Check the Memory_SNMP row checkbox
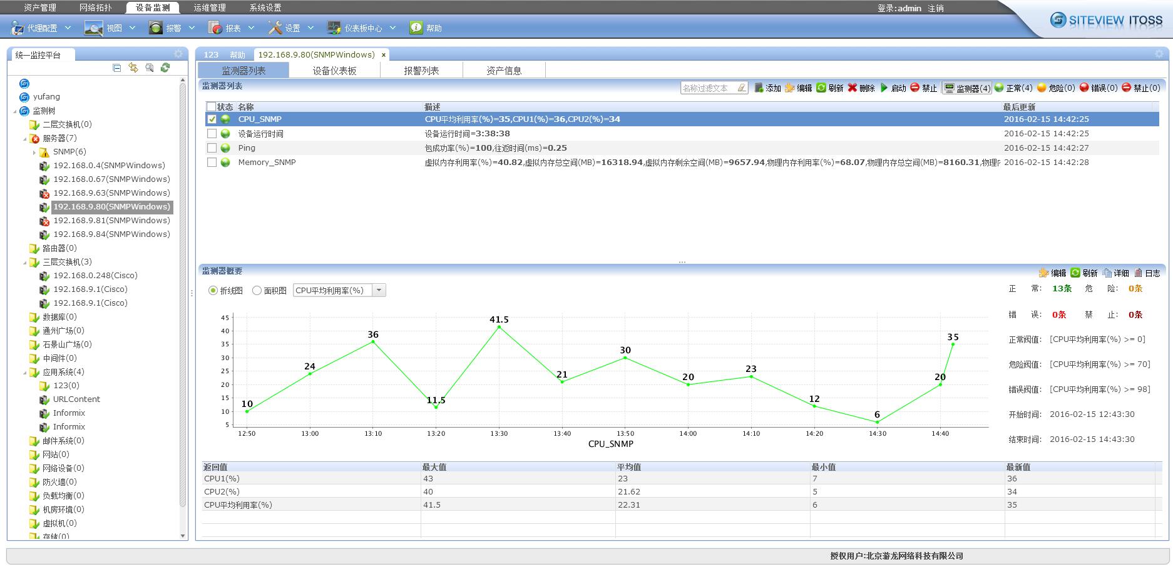 coord(212,163)
